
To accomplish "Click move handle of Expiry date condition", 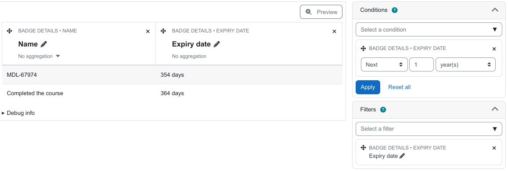I will coord(363,49).
